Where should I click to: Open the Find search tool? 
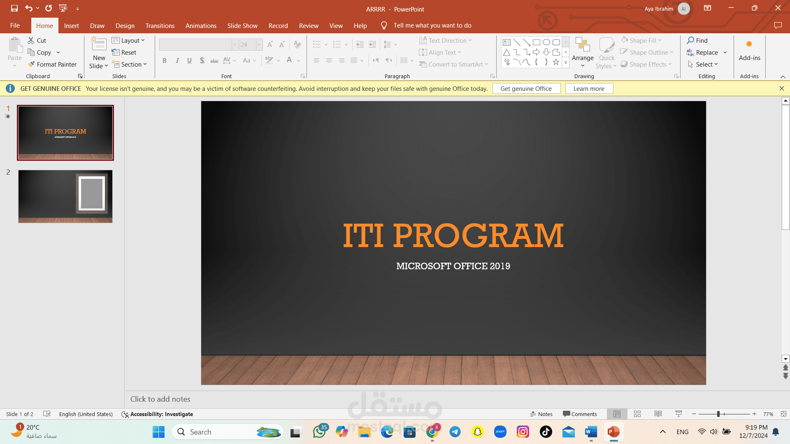(697, 40)
